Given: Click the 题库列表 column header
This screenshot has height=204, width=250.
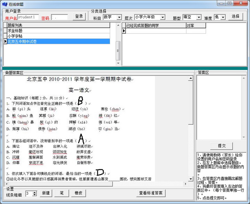Looking at the screenshot, I should [59, 25].
